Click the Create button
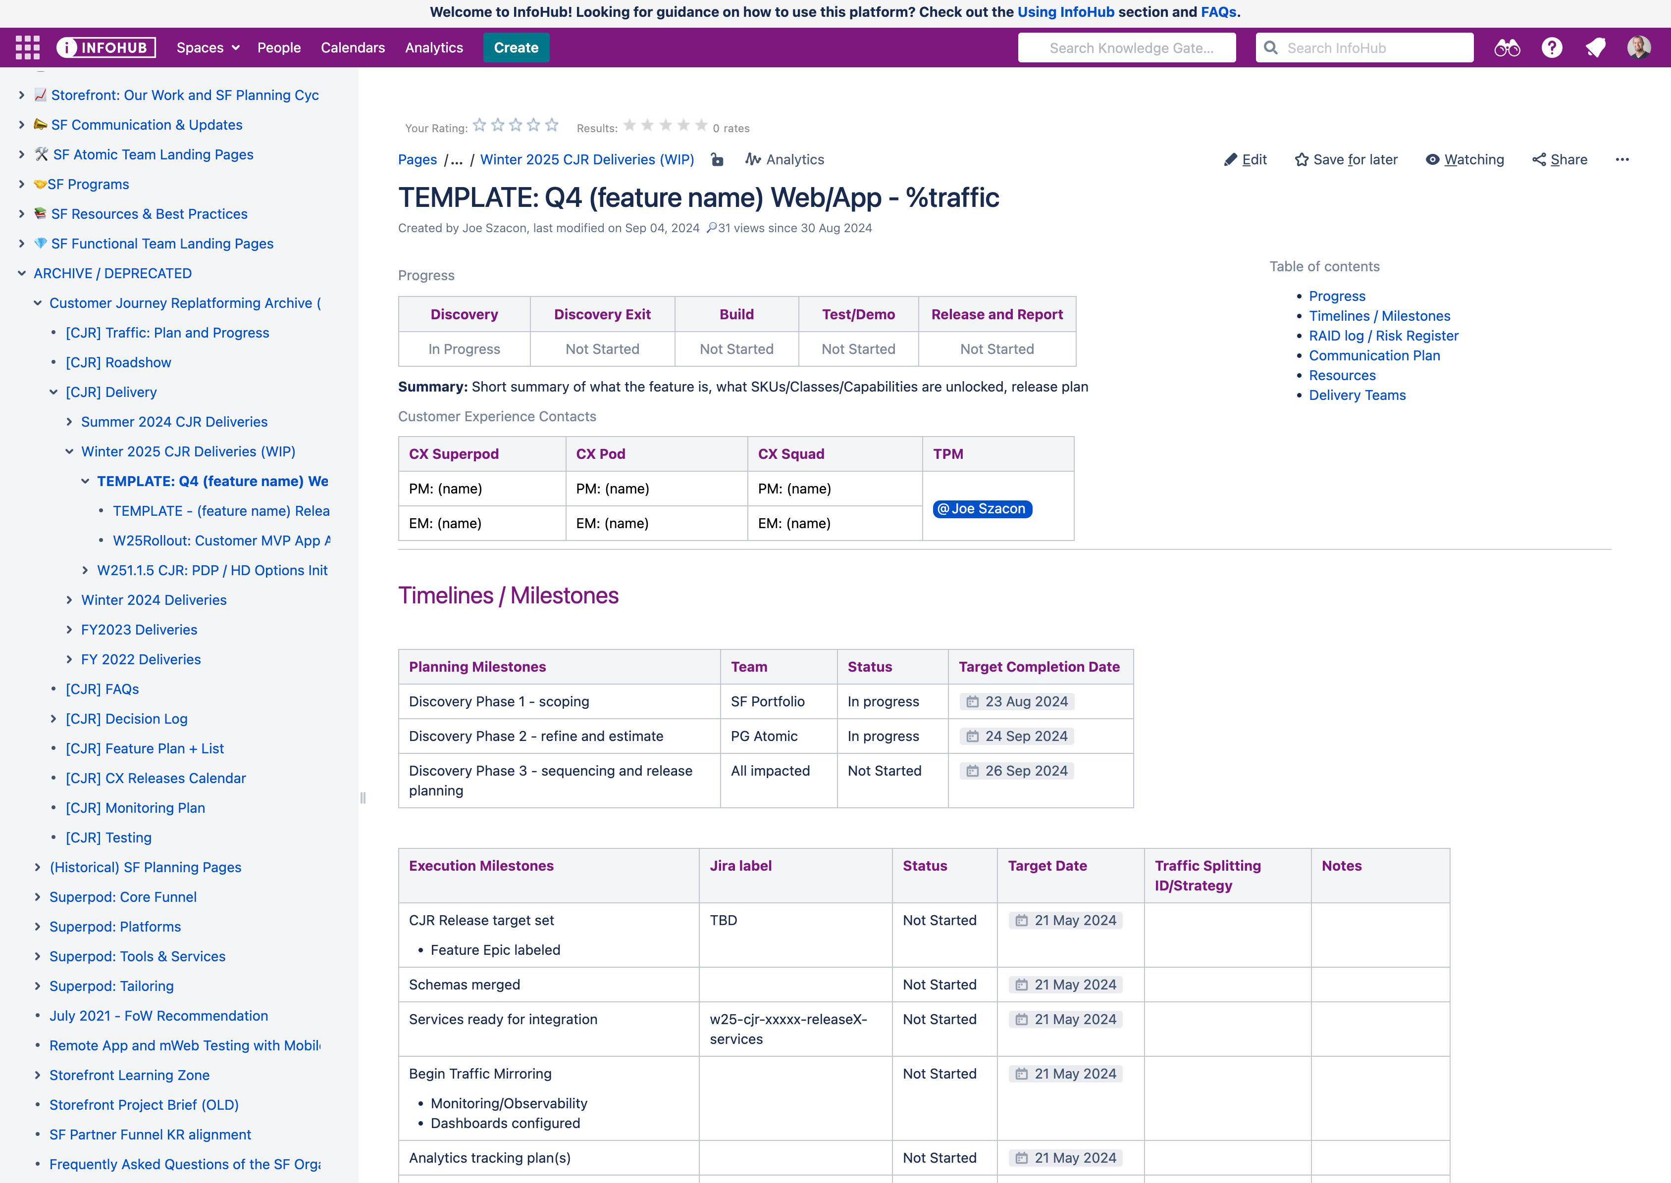Screen dimensions: 1671x1183 (x=516, y=48)
